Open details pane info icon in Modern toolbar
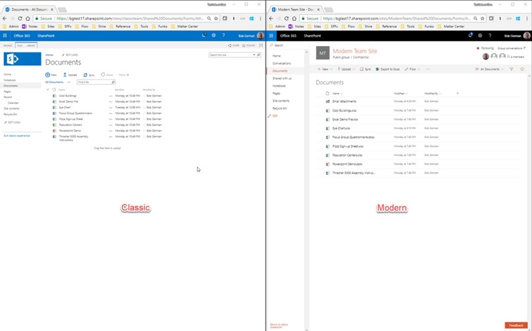 tap(522, 69)
